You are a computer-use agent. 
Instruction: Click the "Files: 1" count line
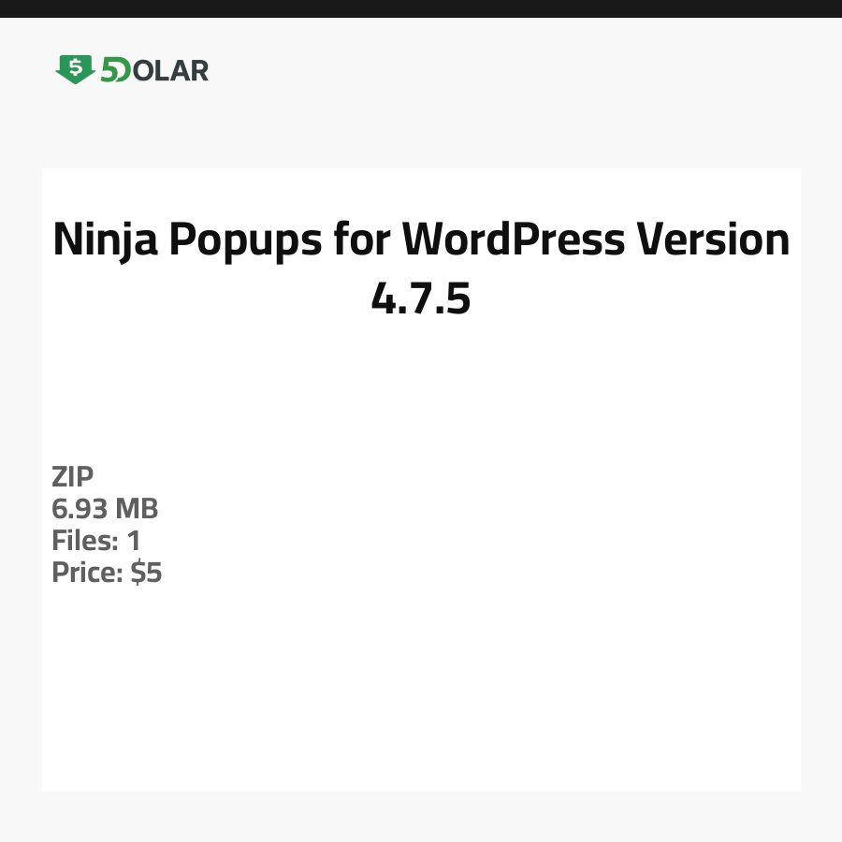tap(96, 541)
